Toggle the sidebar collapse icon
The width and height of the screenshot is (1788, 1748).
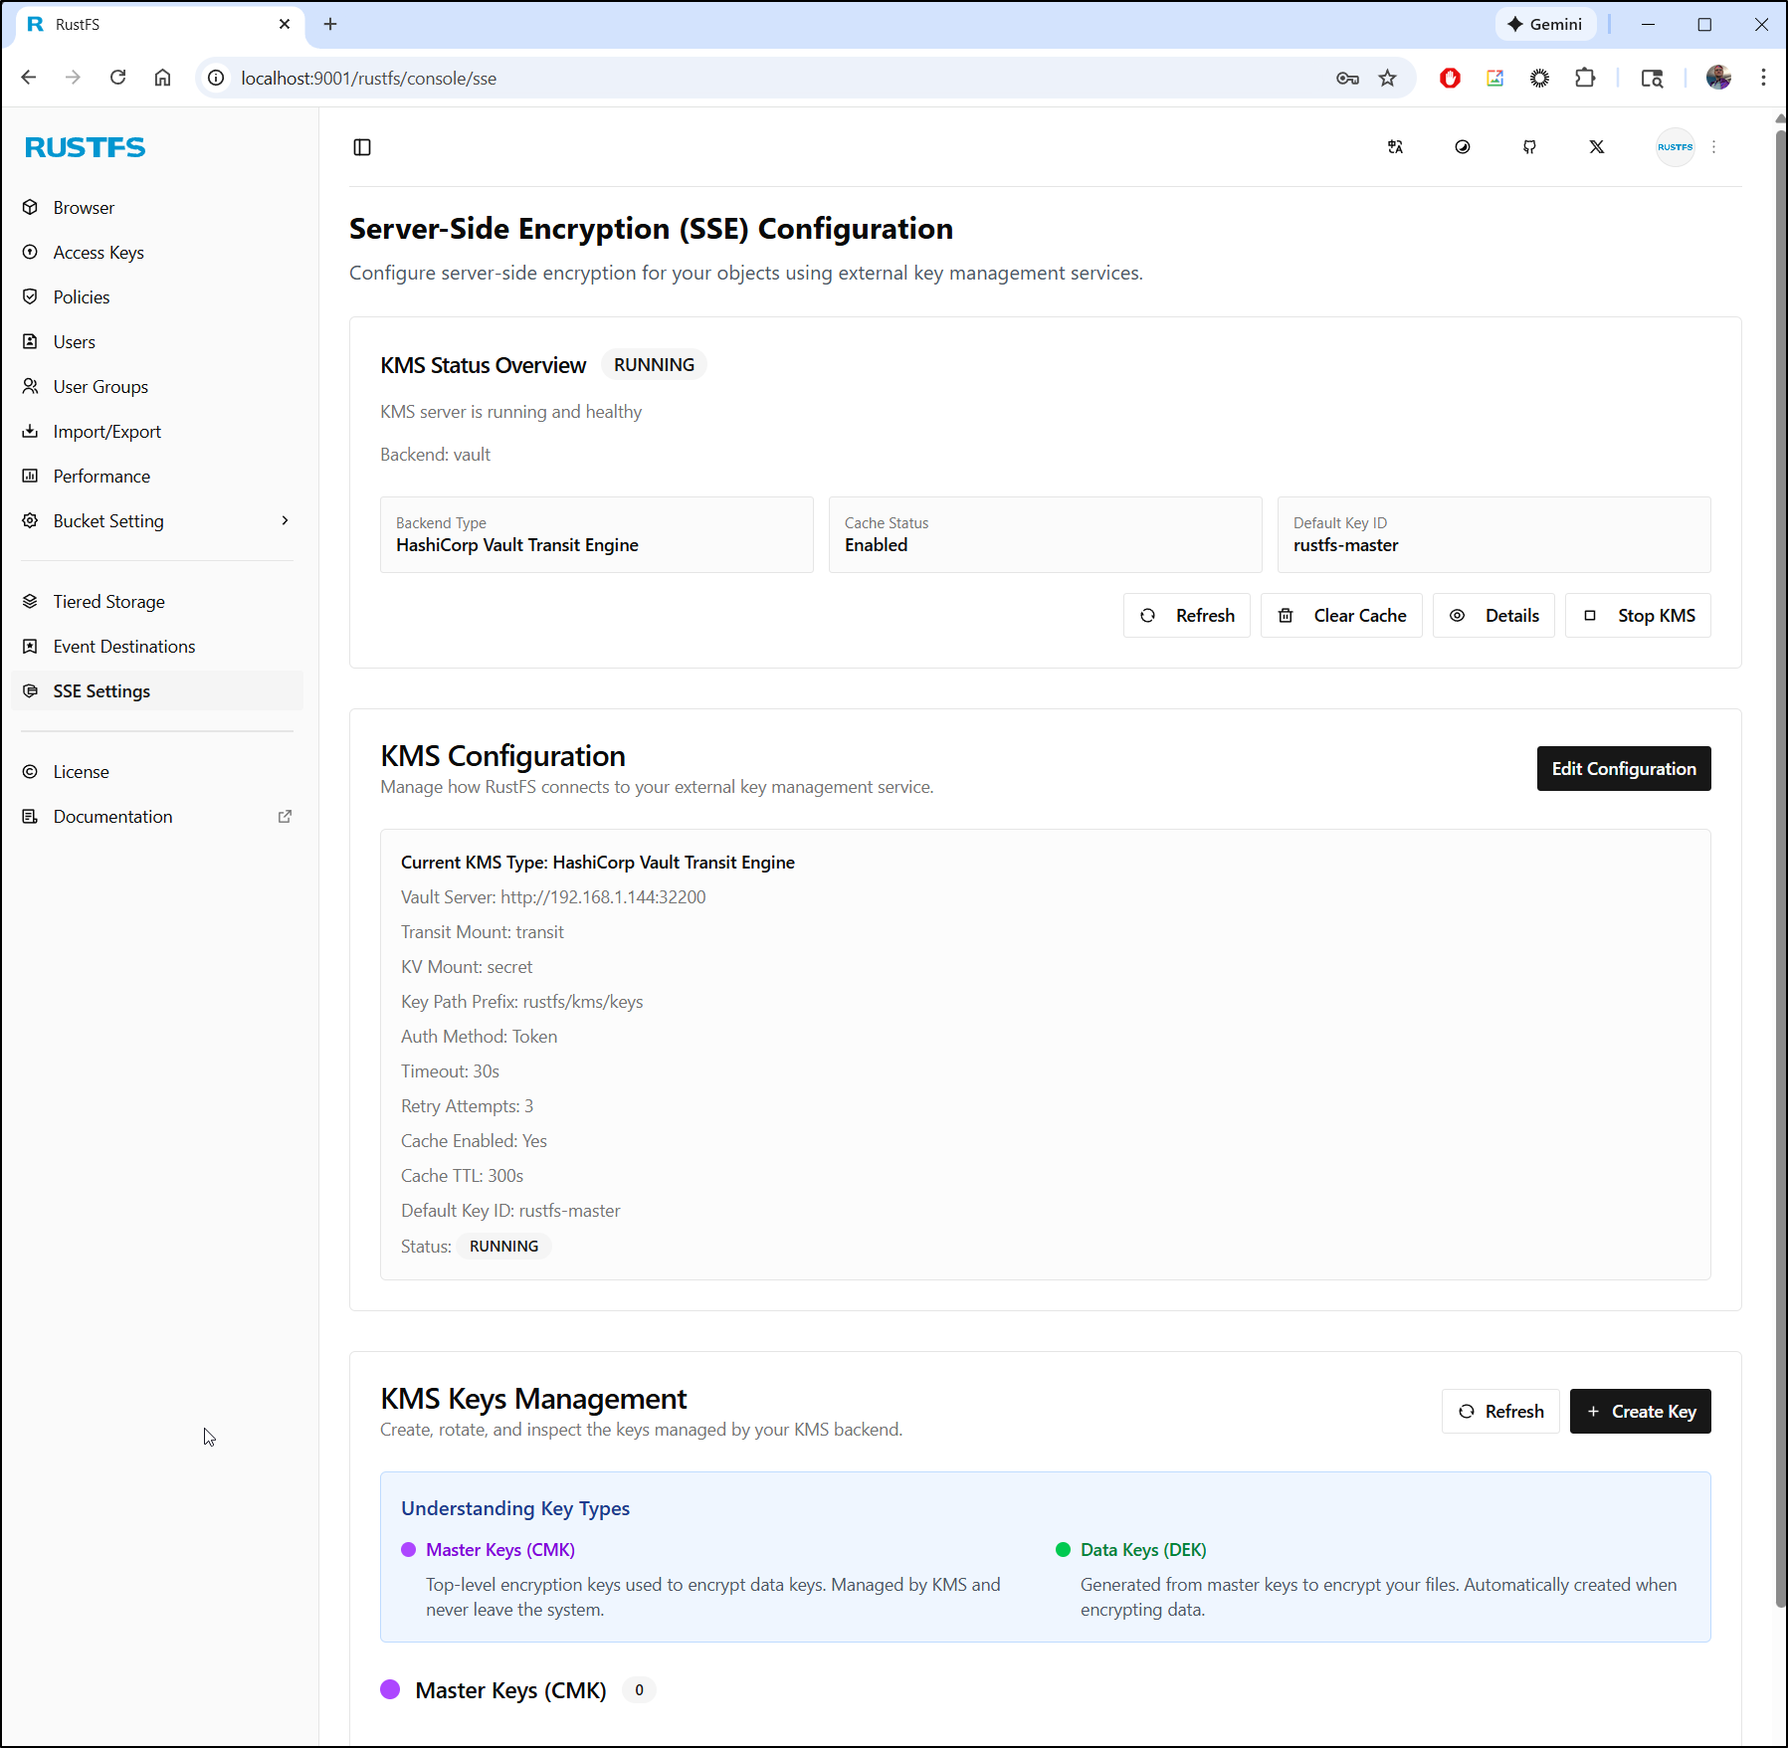tap(362, 147)
